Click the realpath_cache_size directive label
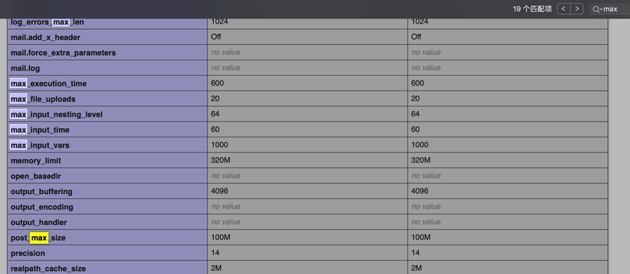This screenshot has height=274, width=630. click(x=48, y=268)
